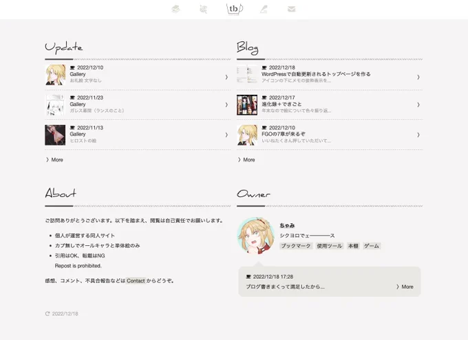468x340 pixels.
Task: Go to the tb teacup logo home
Action: tap(234, 9)
